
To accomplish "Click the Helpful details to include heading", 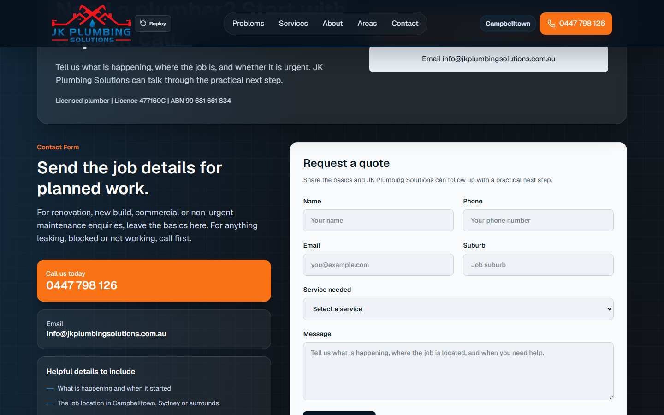I will click(x=91, y=372).
